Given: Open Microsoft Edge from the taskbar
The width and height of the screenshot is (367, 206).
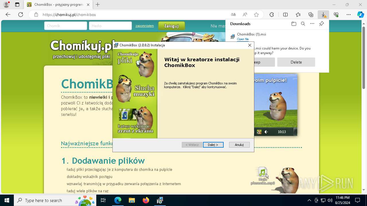Looking at the screenshot, I should coord(118,200).
